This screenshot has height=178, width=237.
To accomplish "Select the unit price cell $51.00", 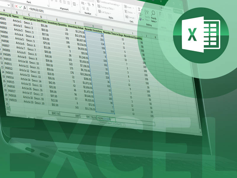I will point(44,26).
